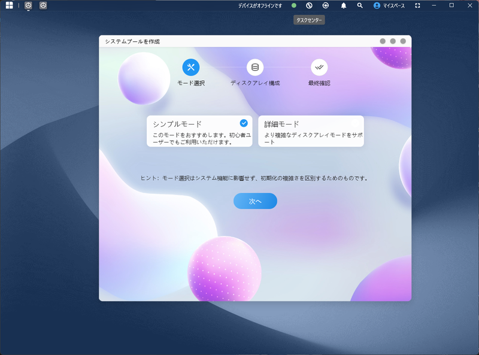
Task: Click the network status globe icon
Action: (309, 5)
